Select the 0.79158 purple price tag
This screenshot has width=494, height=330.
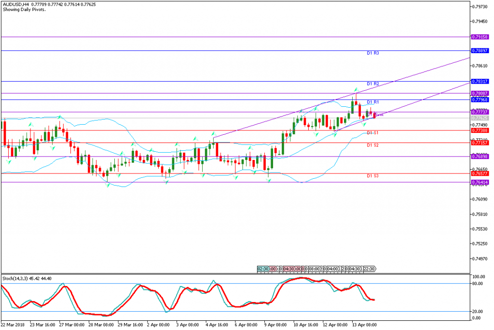[x=481, y=37]
